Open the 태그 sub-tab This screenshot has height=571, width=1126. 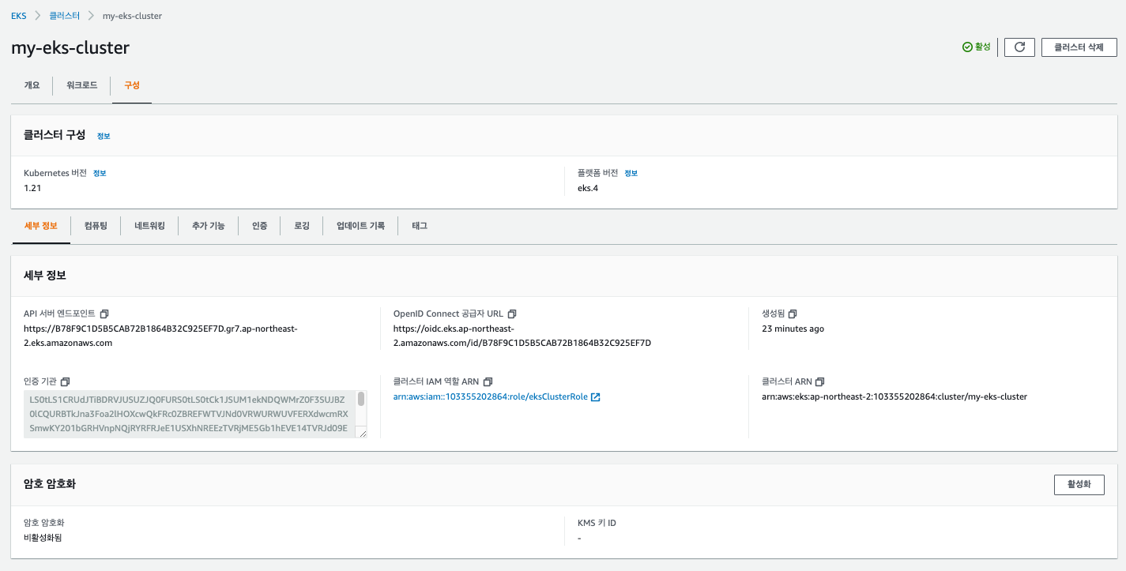point(420,226)
